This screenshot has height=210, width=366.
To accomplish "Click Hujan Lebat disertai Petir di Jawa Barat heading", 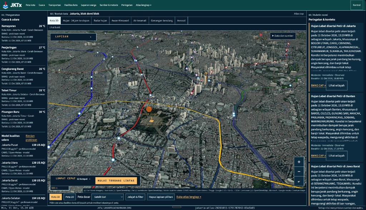I will point(335,167).
